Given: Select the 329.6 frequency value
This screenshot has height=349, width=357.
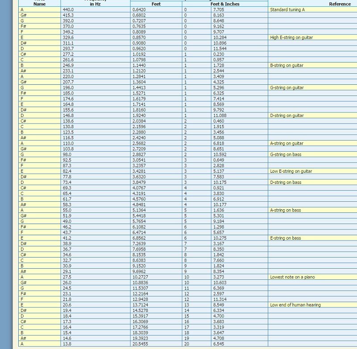Looking at the screenshot, I should tap(95, 37).
